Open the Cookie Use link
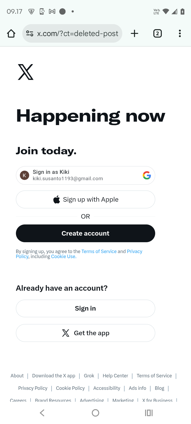Image resolution: width=191 pixels, height=424 pixels. pyautogui.click(x=64, y=257)
